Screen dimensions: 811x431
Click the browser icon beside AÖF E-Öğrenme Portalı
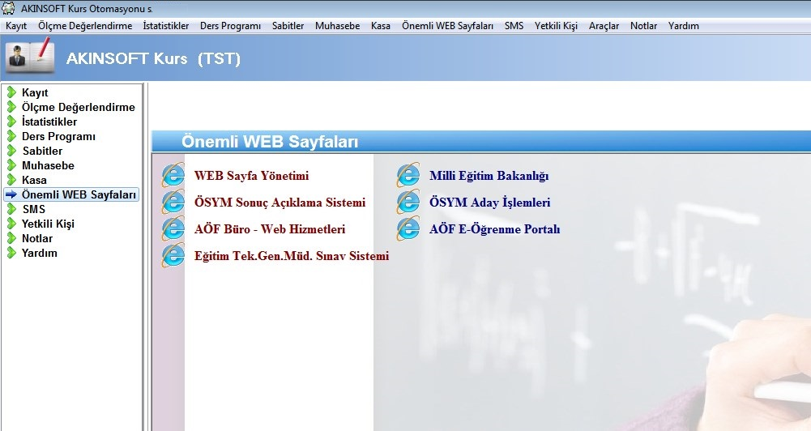pos(408,229)
